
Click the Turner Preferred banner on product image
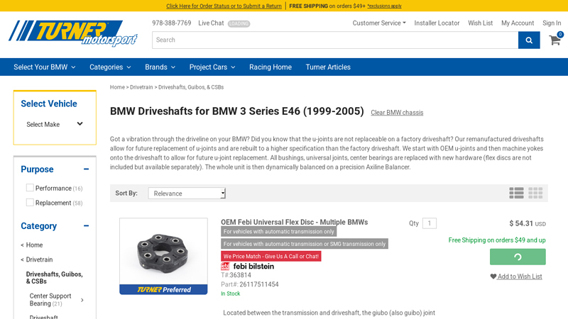pos(163,289)
